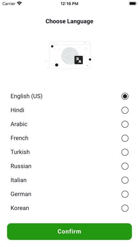Choose the Korean language label
The image size is (139, 247).
pos(20,208)
